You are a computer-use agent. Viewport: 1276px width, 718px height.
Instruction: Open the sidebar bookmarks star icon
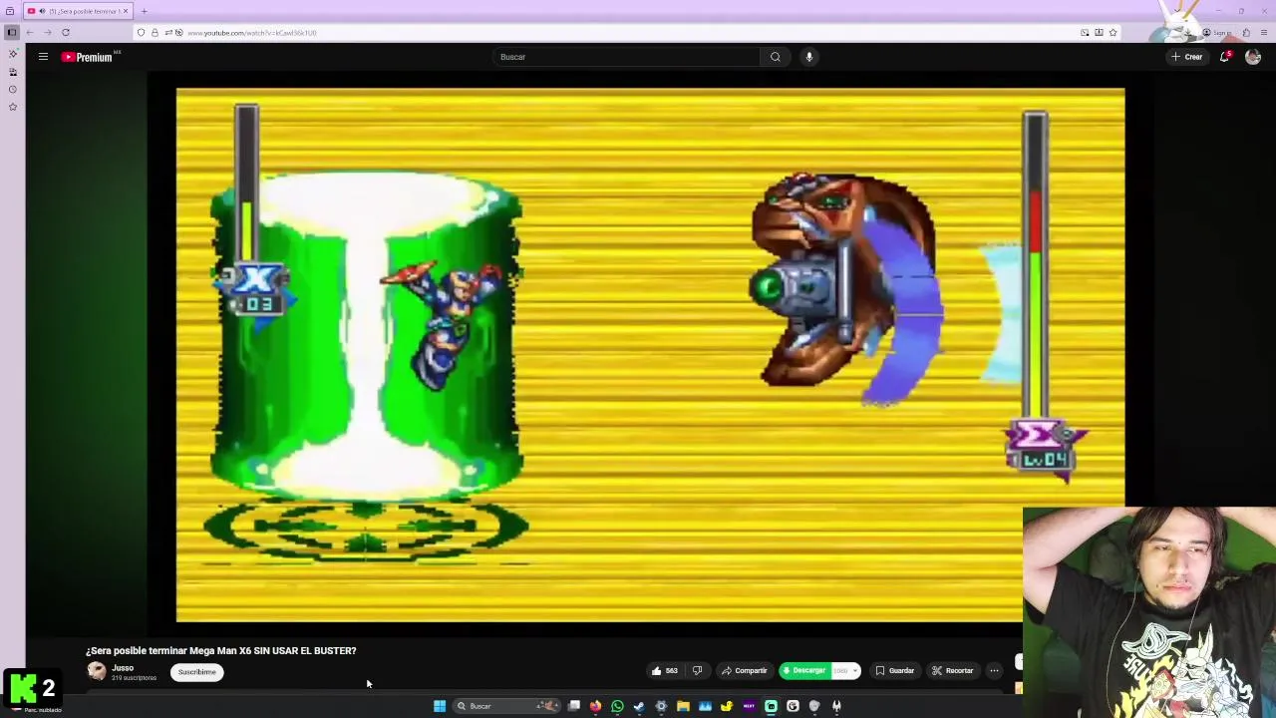point(12,106)
